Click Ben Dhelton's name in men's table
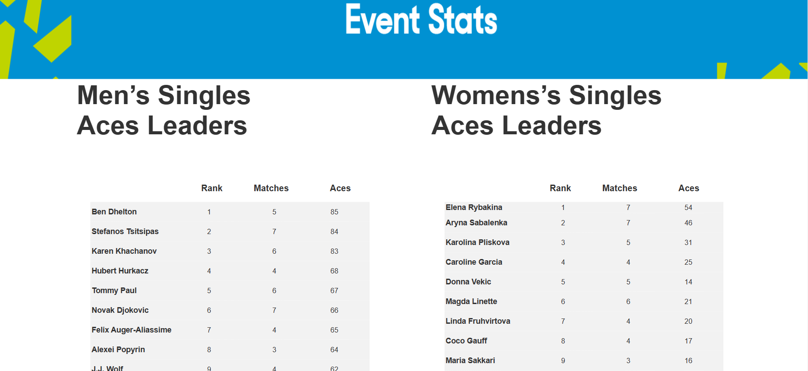The image size is (808, 371). click(x=114, y=212)
